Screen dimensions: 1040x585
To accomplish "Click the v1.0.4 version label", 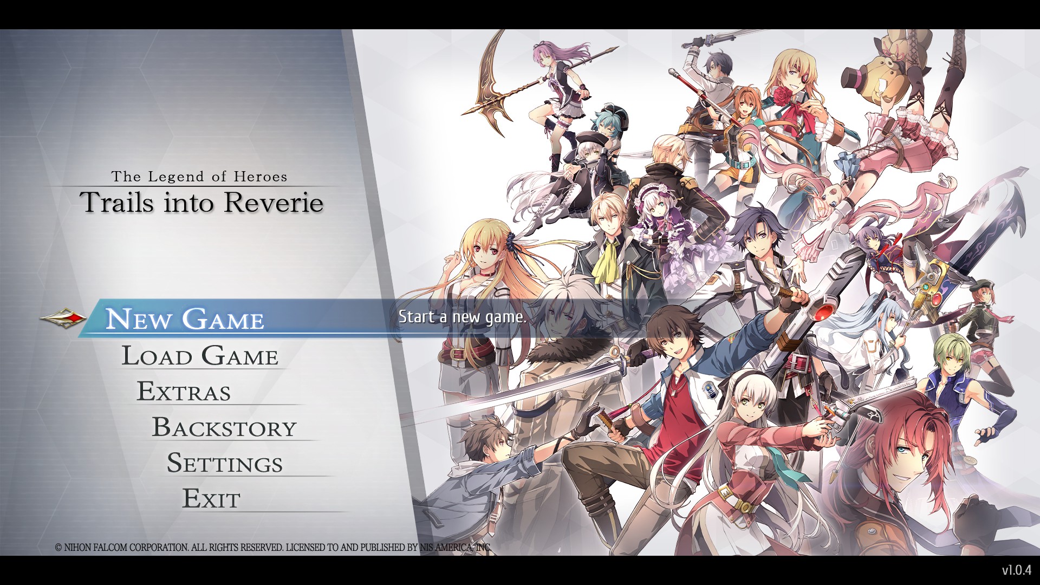I will point(1016,570).
